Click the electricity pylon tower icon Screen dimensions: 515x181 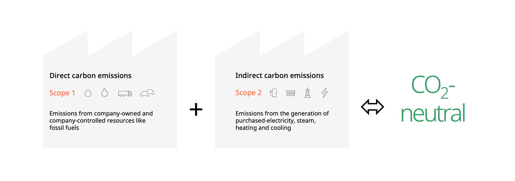click(x=308, y=93)
